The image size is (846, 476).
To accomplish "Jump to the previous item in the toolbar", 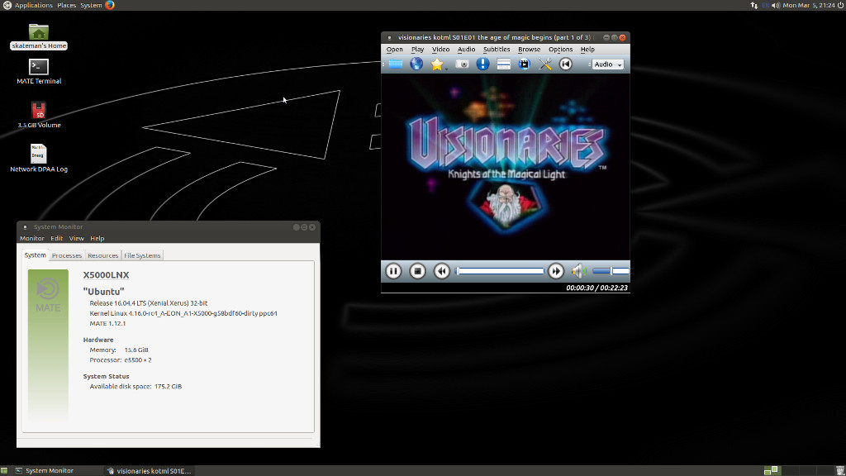I will tap(565, 64).
